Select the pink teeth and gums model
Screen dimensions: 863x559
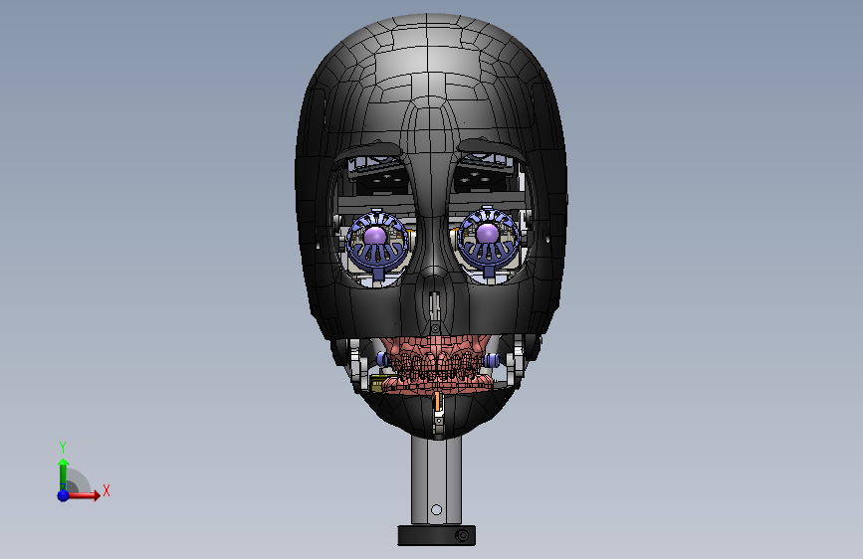point(437,364)
